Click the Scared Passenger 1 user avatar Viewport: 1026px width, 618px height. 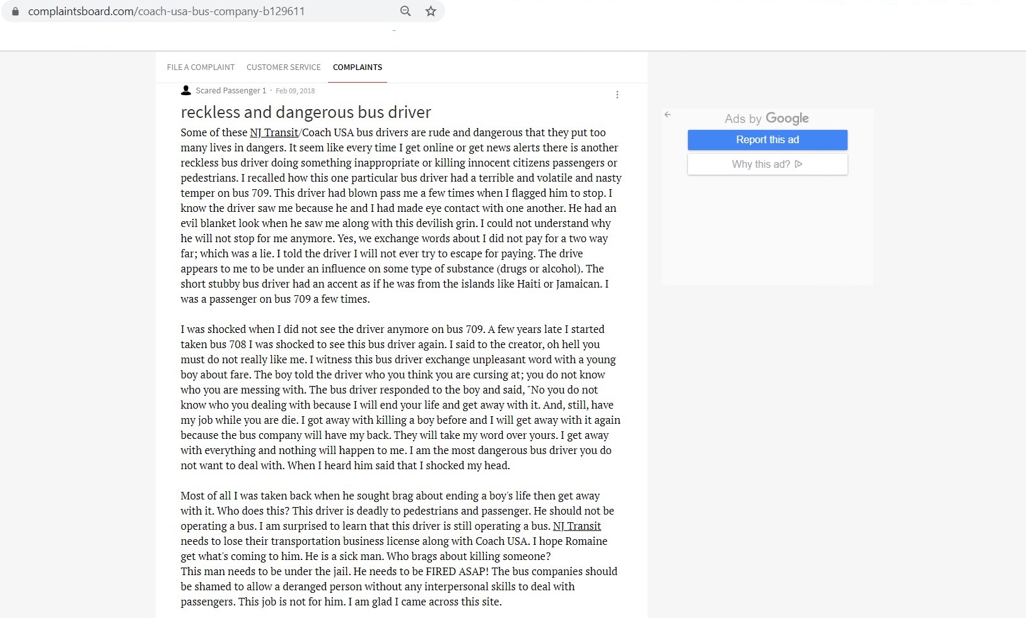pyautogui.click(x=186, y=90)
